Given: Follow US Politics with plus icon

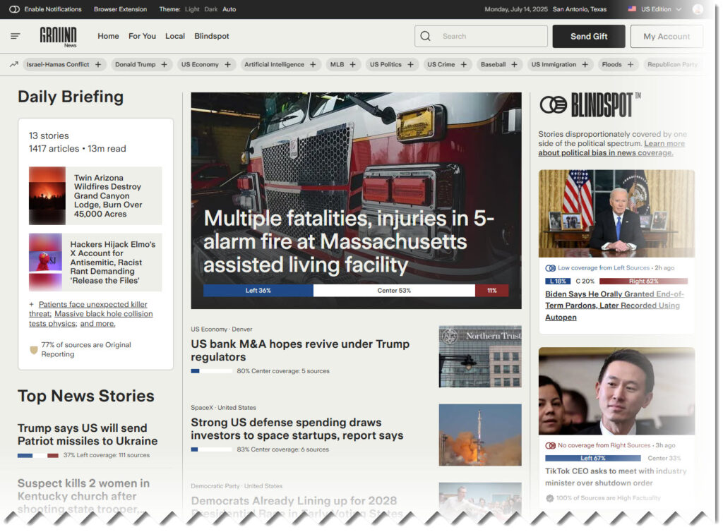Looking at the screenshot, I should pyautogui.click(x=410, y=64).
